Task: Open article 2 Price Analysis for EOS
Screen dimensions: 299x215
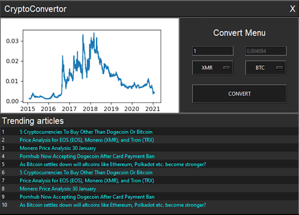Action: tap(87, 140)
